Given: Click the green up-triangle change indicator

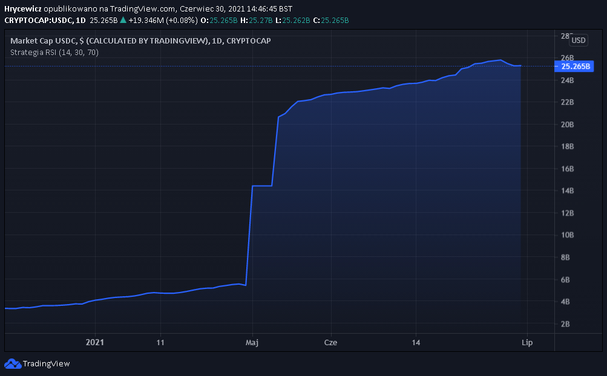Looking at the screenshot, I should coord(123,20).
